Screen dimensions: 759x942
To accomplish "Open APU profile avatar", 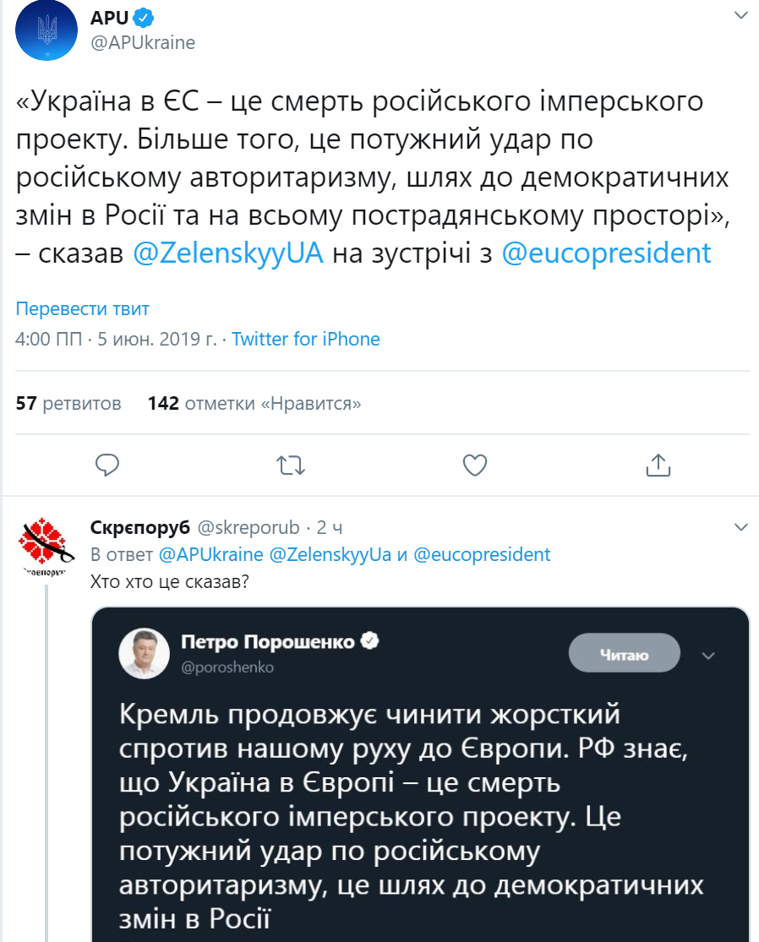I will [47, 32].
